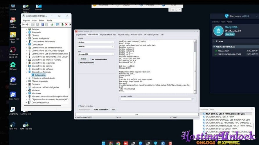The height and width of the screenshot is (145, 259).
Task: Click the Custom Loader input field
Action: pos(156,99)
